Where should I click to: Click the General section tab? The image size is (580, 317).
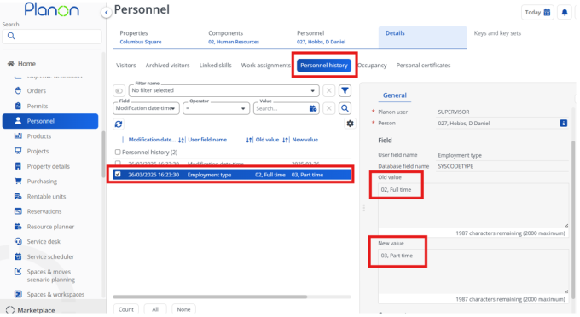pos(395,95)
